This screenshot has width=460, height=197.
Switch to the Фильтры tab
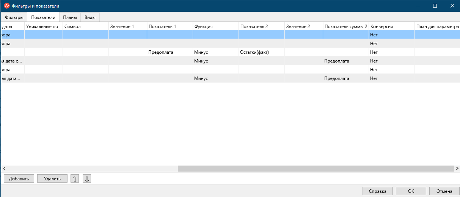tap(14, 17)
